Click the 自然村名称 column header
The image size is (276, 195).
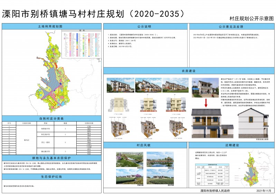tap(89, 123)
